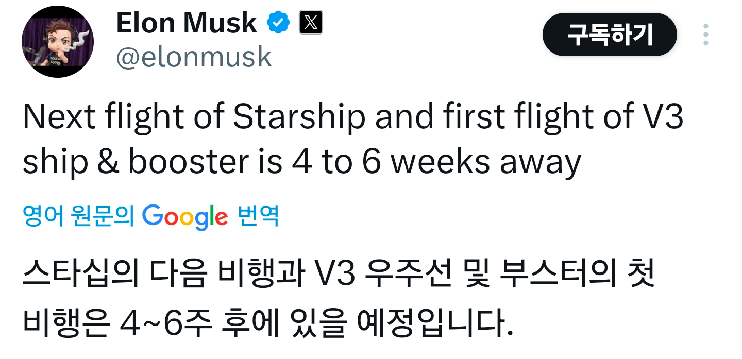The width and height of the screenshot is (742, 359).
Task: Click the 영어 원문의 text link
Action: click(78, 216)
